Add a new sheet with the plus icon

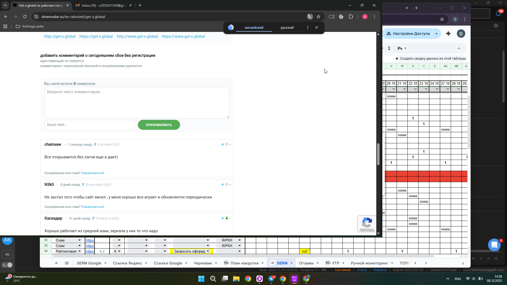tap(56, 263)
